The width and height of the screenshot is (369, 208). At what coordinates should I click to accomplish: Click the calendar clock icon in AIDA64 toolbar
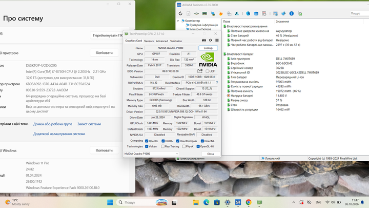[x=264, y=14]
